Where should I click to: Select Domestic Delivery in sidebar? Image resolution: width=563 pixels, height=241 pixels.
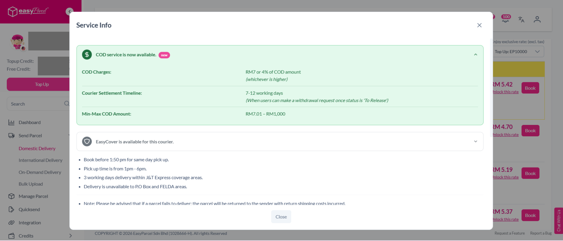click(x=37, y=148)
